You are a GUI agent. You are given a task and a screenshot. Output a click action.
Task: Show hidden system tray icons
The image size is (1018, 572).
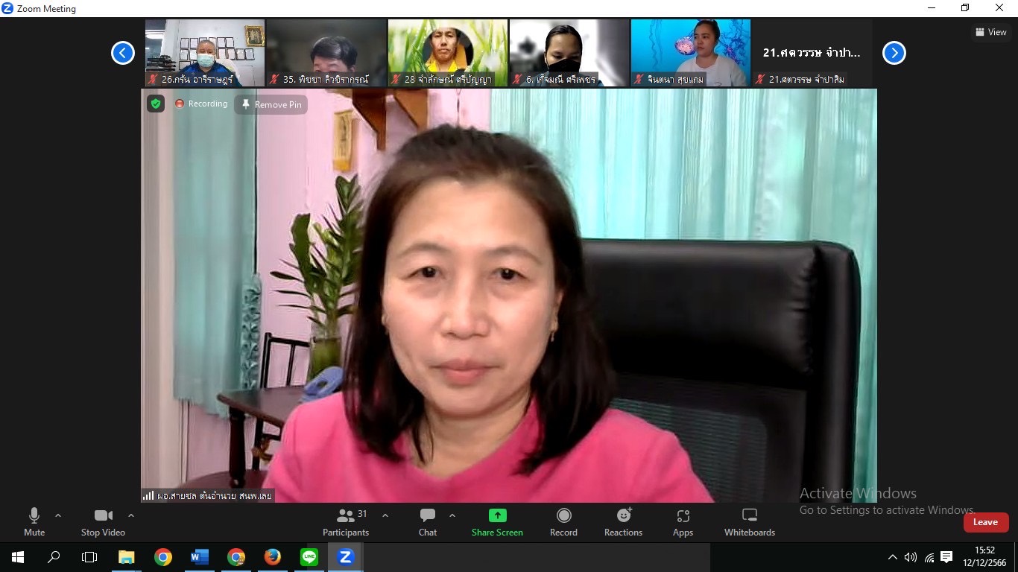[x=893, y=557]
